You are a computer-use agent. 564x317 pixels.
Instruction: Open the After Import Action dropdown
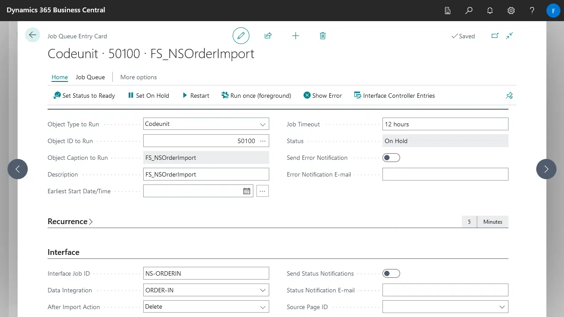[x=263, y=306]
